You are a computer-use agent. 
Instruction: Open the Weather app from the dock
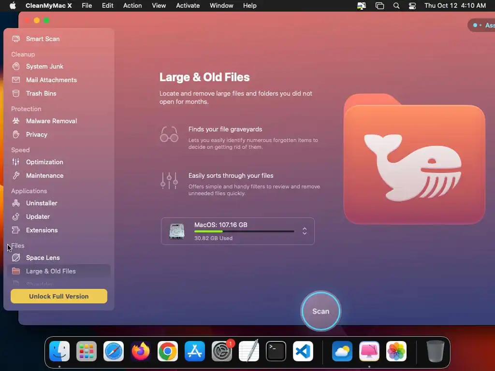pyautogui.click(x=342, y=351)
